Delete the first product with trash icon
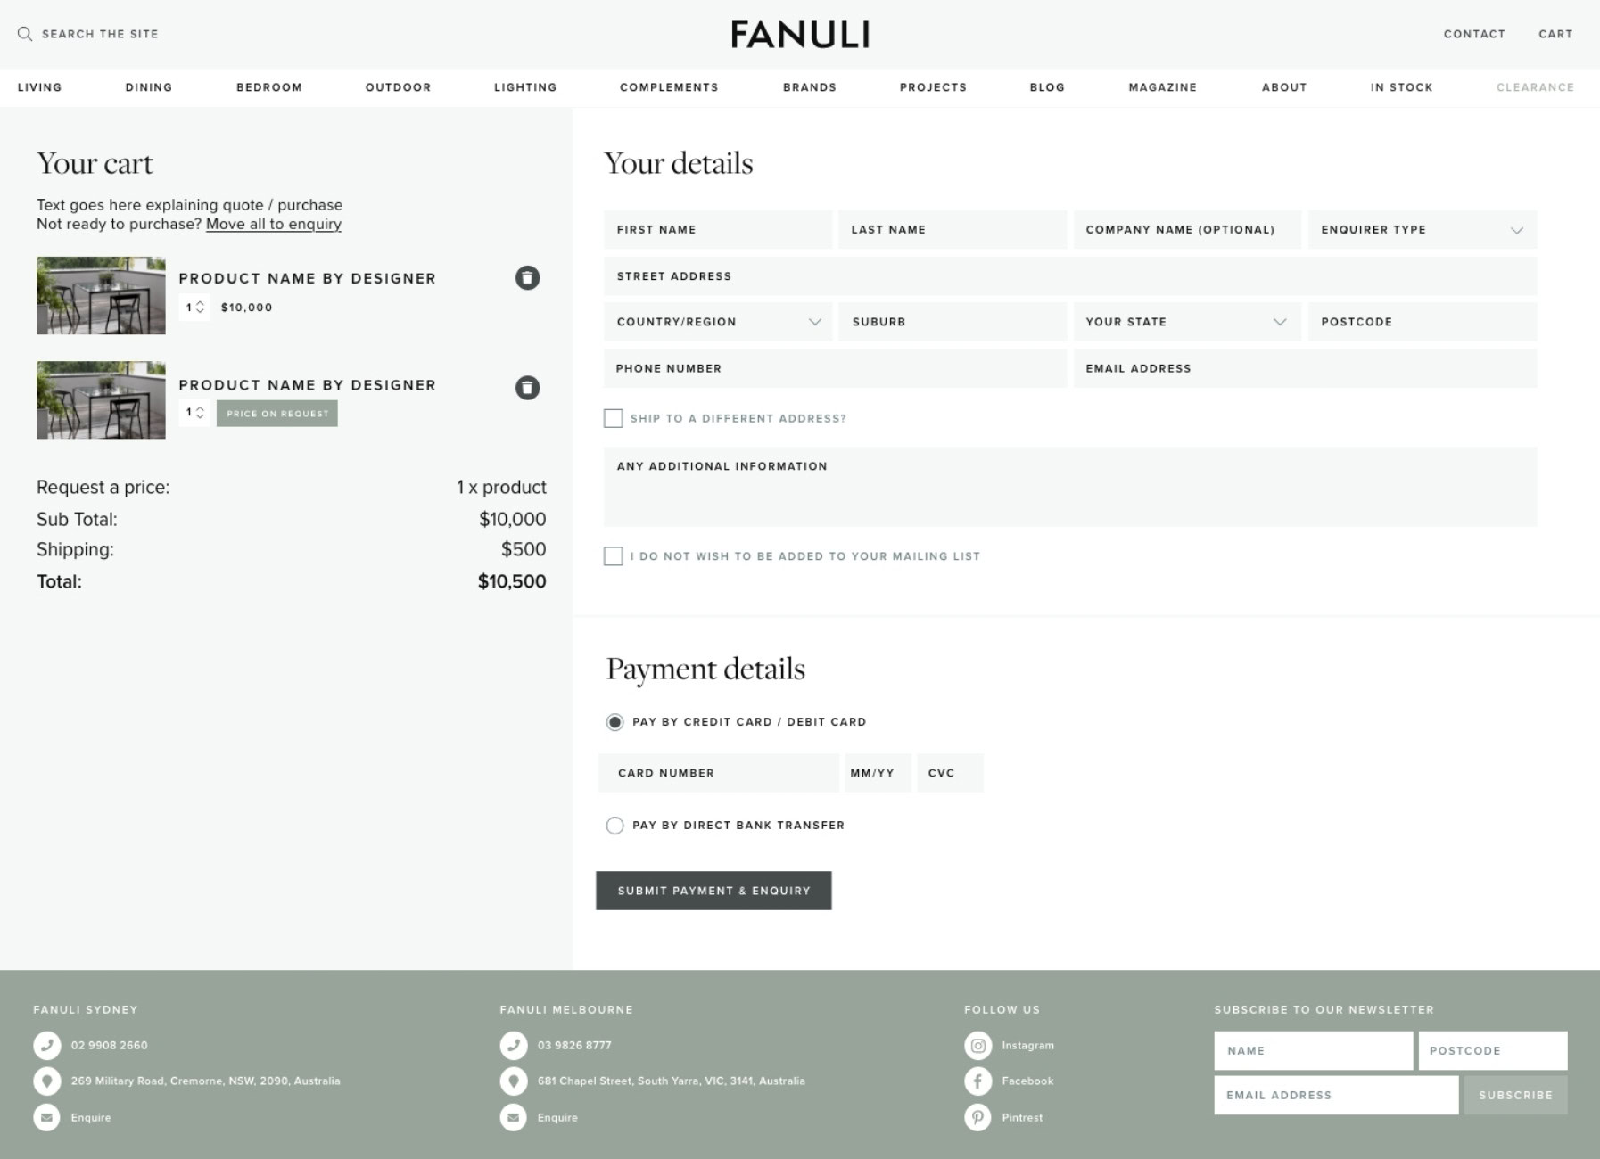Viewport: 1600px width, 1159px height. (527, 278)
